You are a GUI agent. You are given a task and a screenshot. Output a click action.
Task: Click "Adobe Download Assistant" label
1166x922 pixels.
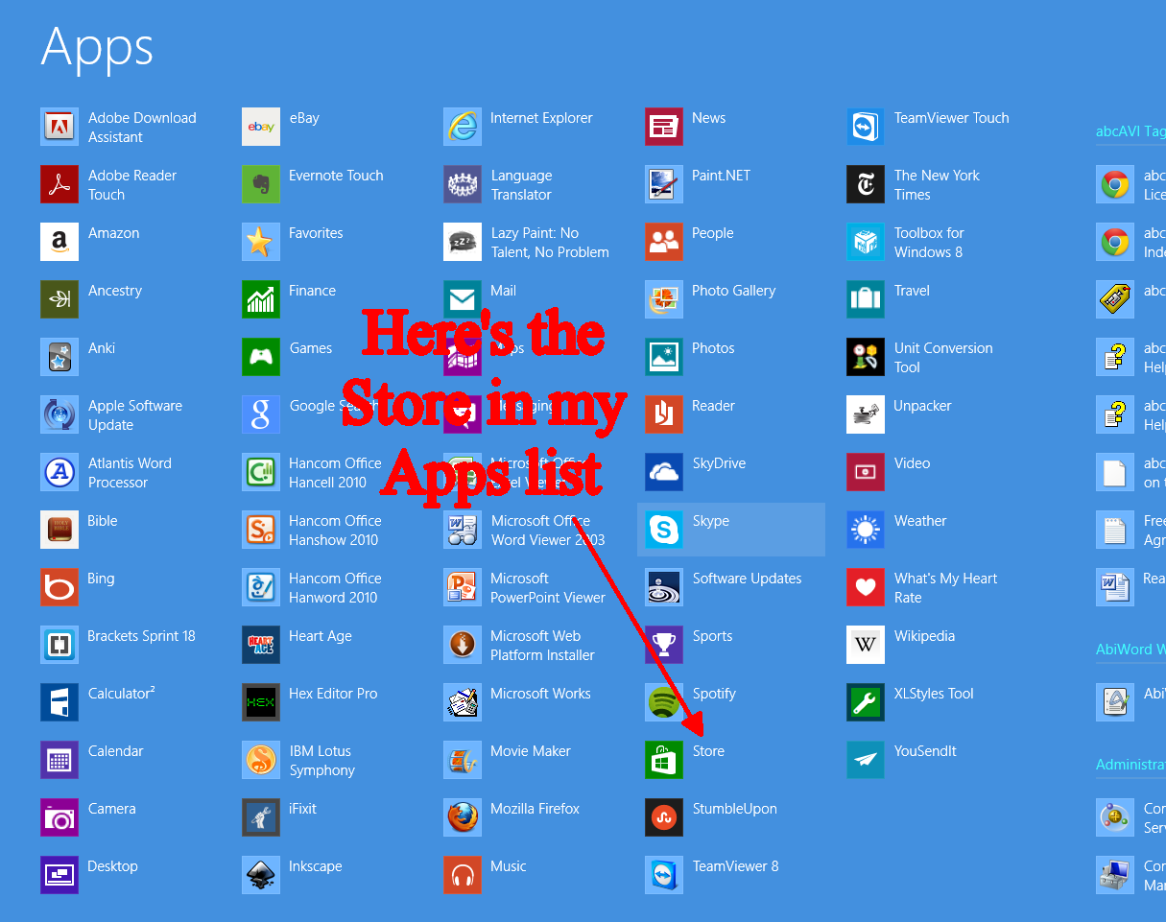142,128
